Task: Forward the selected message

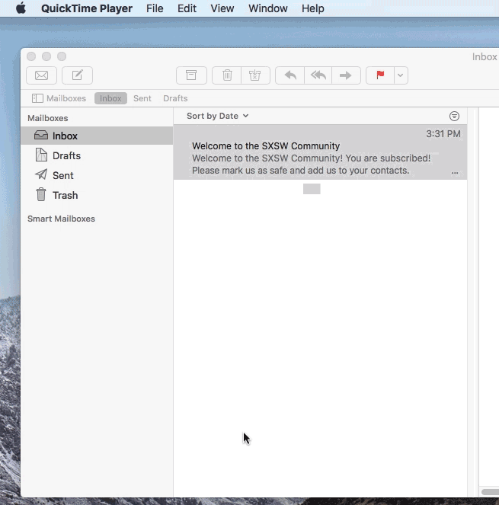Action: pyautogui.click(x=345, y=75)
